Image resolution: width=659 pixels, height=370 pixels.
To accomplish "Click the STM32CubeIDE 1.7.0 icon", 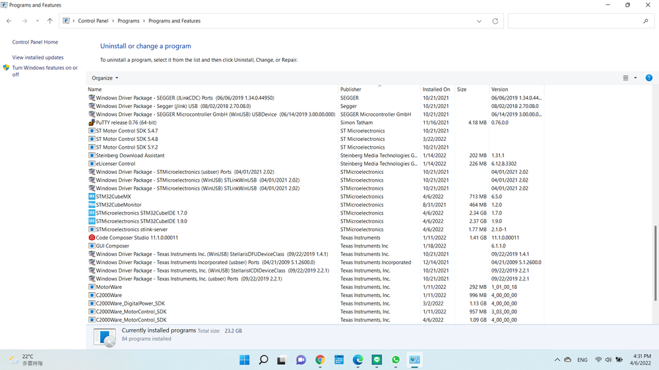I will 92,213.
